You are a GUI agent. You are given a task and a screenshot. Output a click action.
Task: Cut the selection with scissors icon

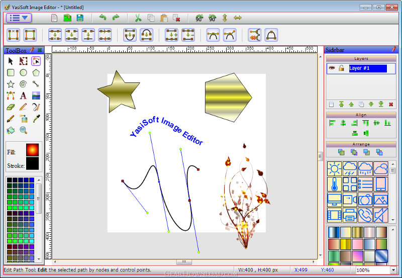click(x=138, y=18)
